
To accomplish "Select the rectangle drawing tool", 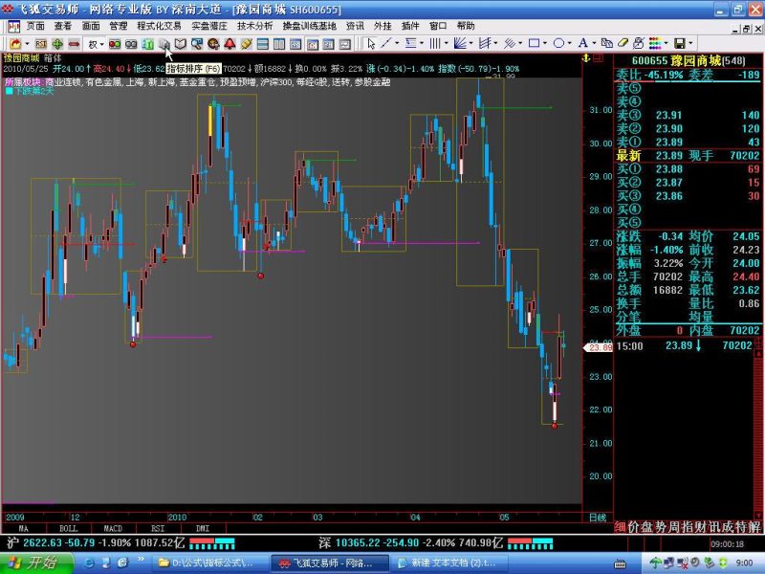I will [x=535, y=44].
